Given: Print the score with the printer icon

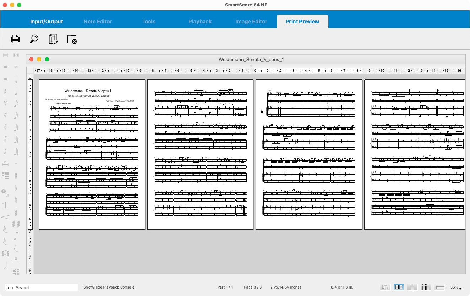Looking at the screenshot, I should point(15,39).
